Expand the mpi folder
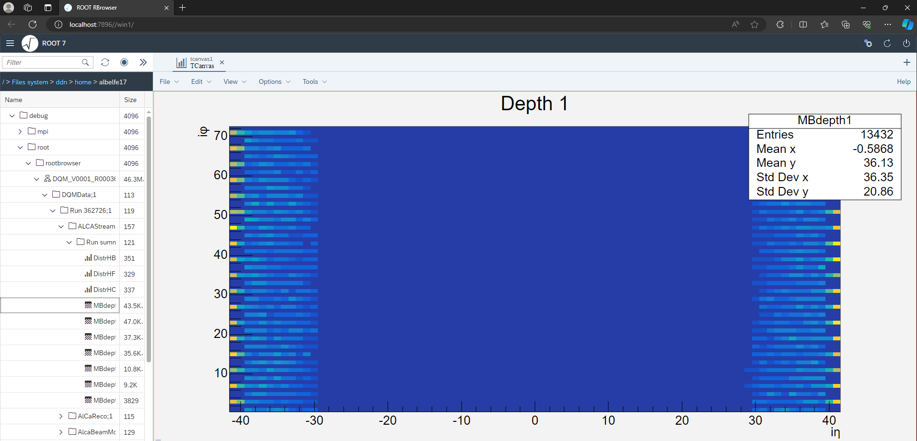 (20, 132)
